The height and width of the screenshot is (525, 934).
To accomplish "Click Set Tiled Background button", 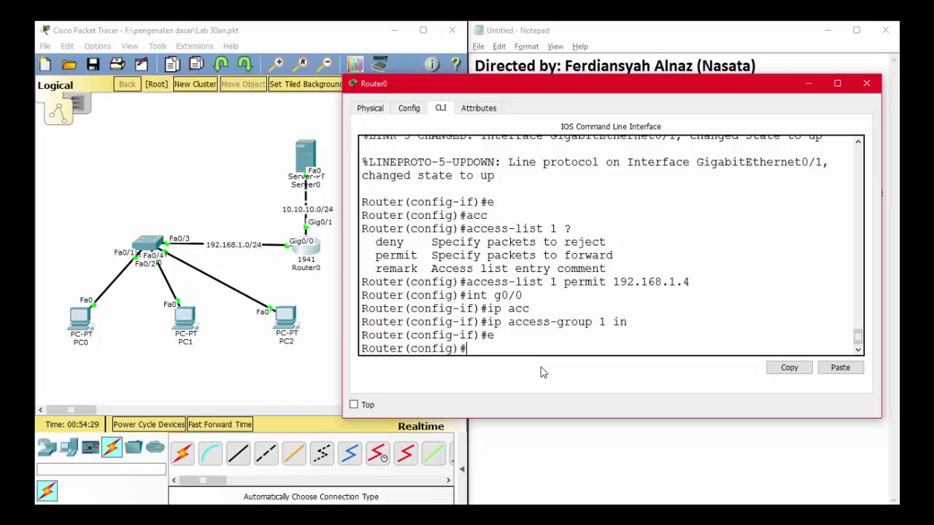I will coord(306,85).
